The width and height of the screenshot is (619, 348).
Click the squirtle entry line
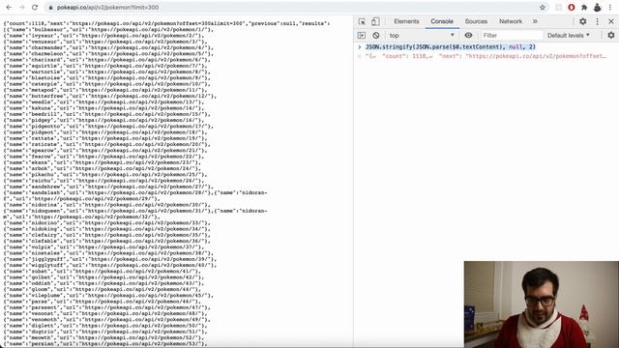pos(105,66)
